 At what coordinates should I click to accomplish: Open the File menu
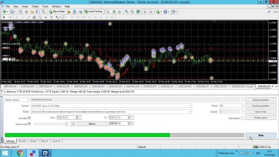click(8, 7)
